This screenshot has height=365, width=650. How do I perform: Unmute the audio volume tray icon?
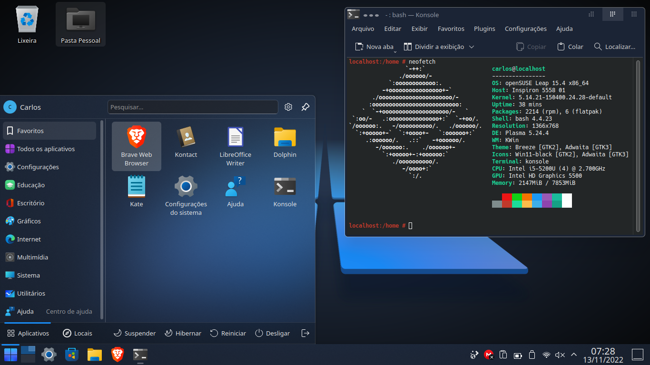pos(560,355)
